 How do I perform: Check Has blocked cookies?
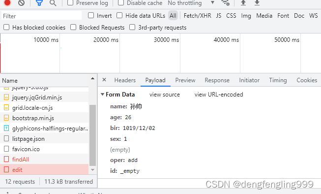(x=6, y=27)
